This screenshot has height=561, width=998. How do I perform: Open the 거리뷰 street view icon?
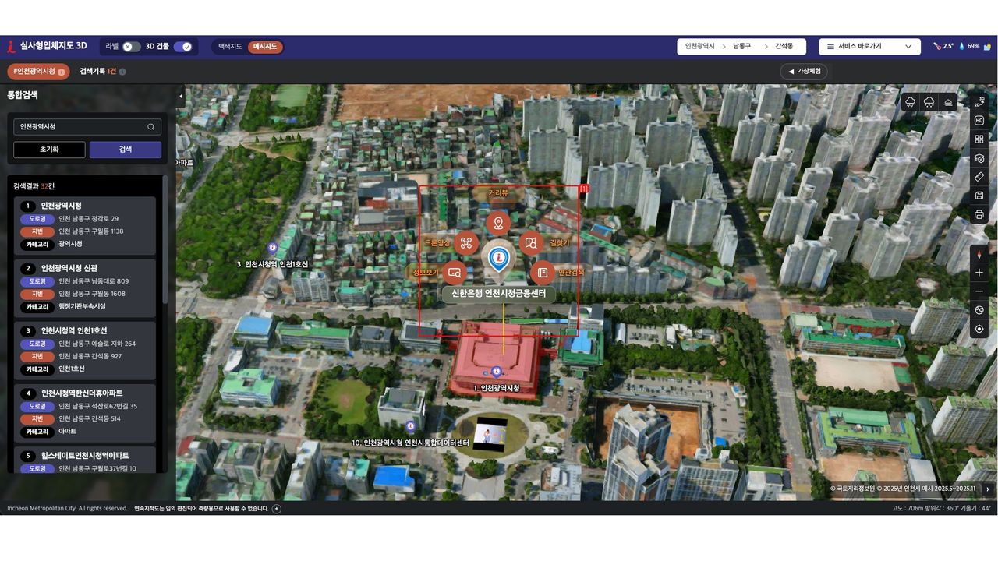(498, 224)
